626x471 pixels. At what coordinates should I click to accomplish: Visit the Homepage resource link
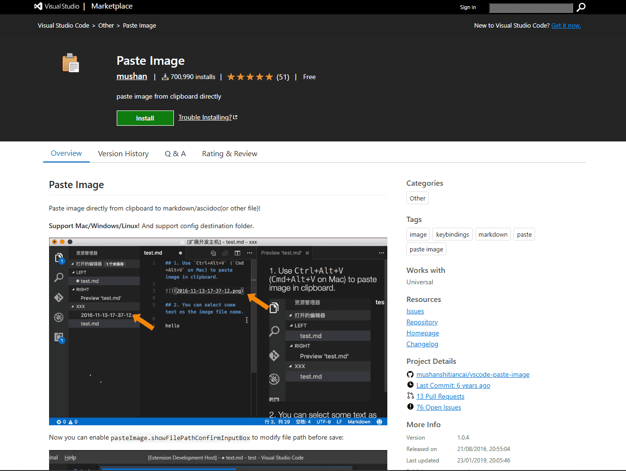tap(423, 333)
